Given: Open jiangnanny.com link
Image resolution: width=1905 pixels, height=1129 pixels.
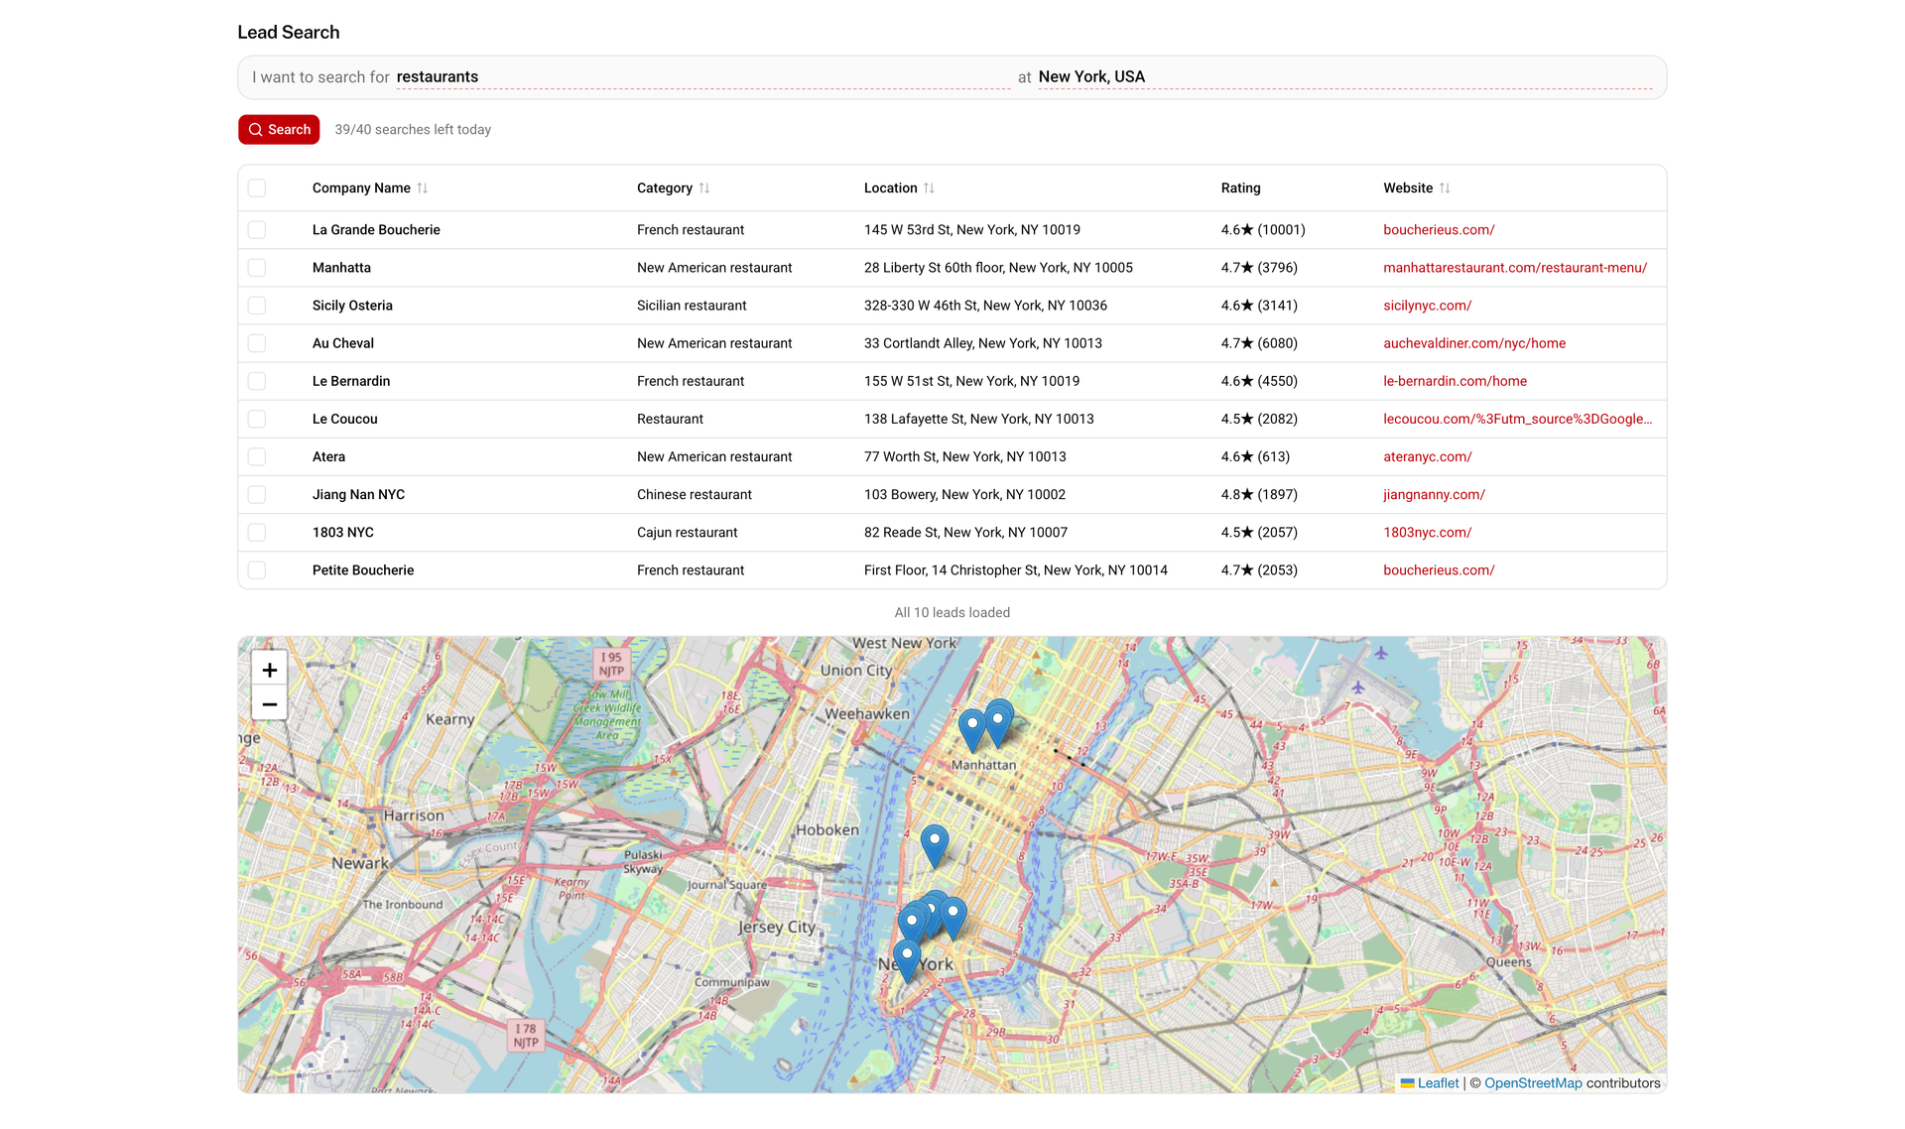Looking at the screenshot, I should [x=1434, y=494].
